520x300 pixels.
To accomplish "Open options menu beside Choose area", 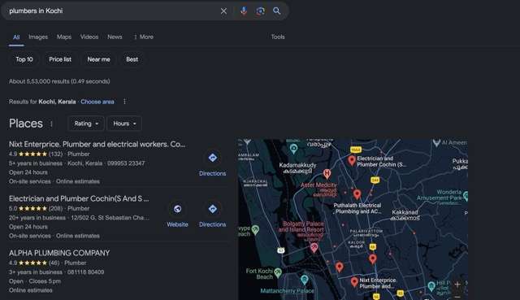I will (124, 102).
